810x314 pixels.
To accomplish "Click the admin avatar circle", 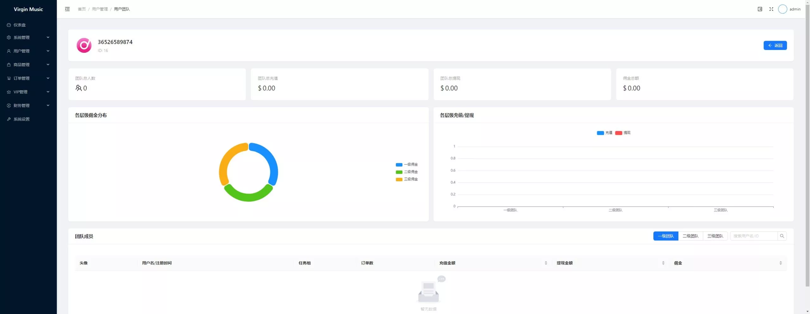I will click(x=782, y=9).
